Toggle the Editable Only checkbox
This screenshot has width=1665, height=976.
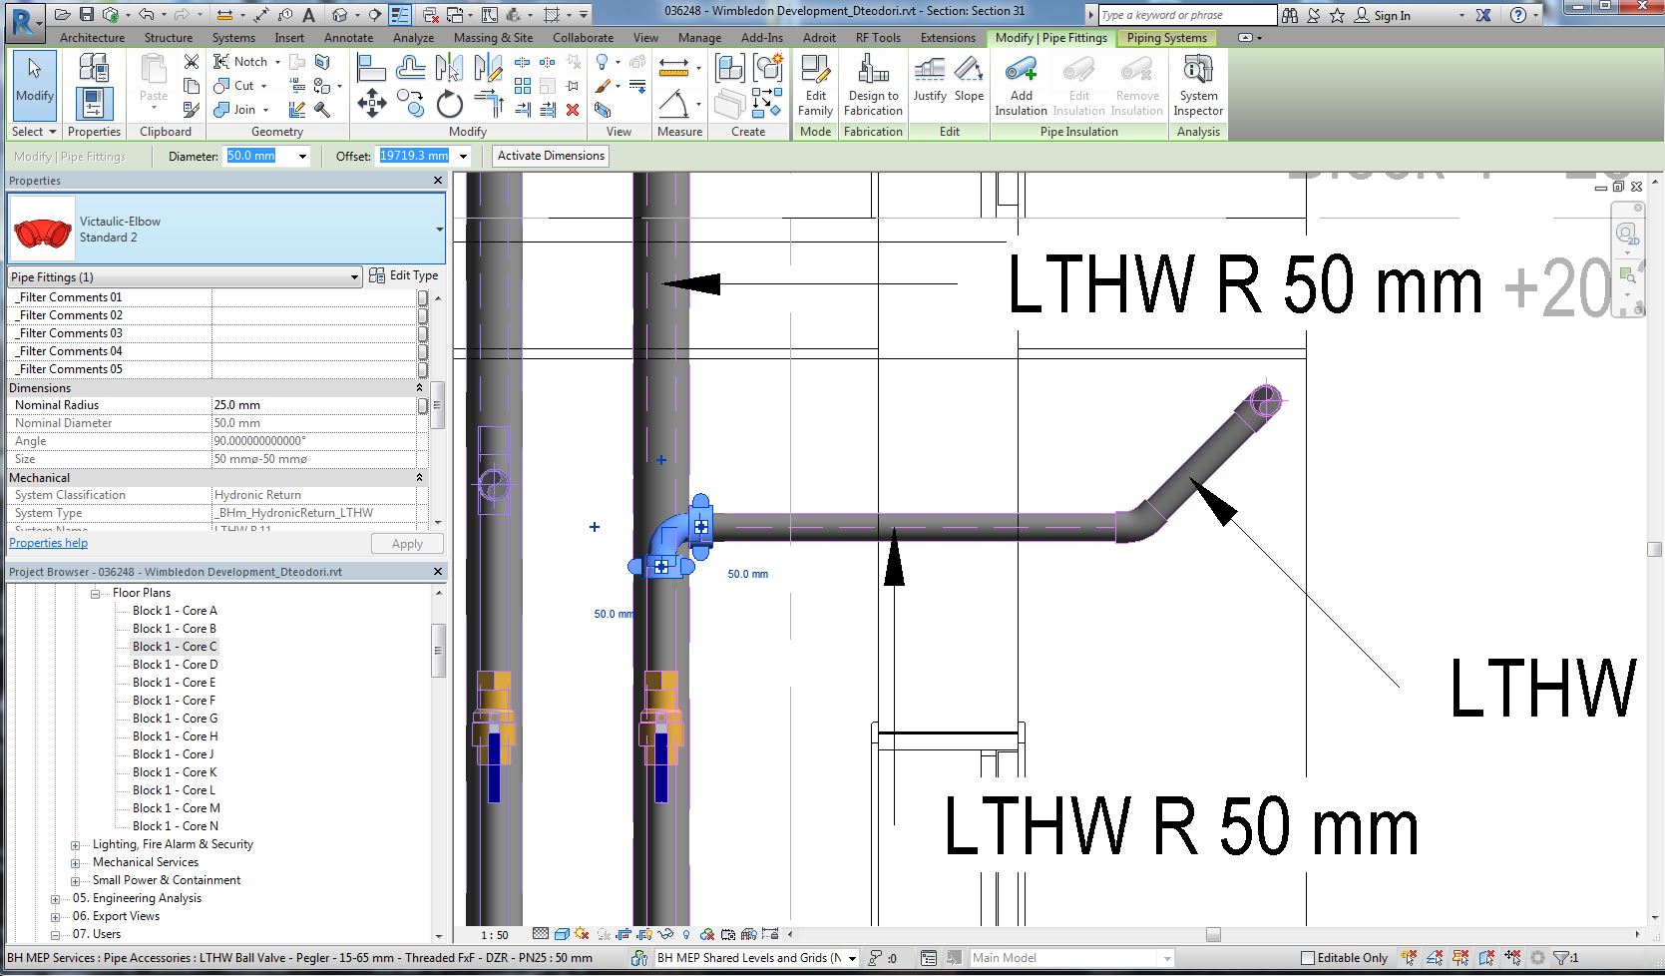pos(1308,958)
